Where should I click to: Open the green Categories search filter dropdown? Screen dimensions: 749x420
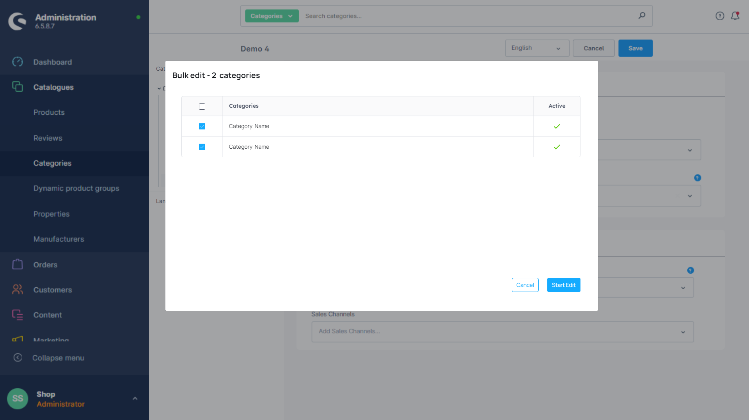click(272, 16)
